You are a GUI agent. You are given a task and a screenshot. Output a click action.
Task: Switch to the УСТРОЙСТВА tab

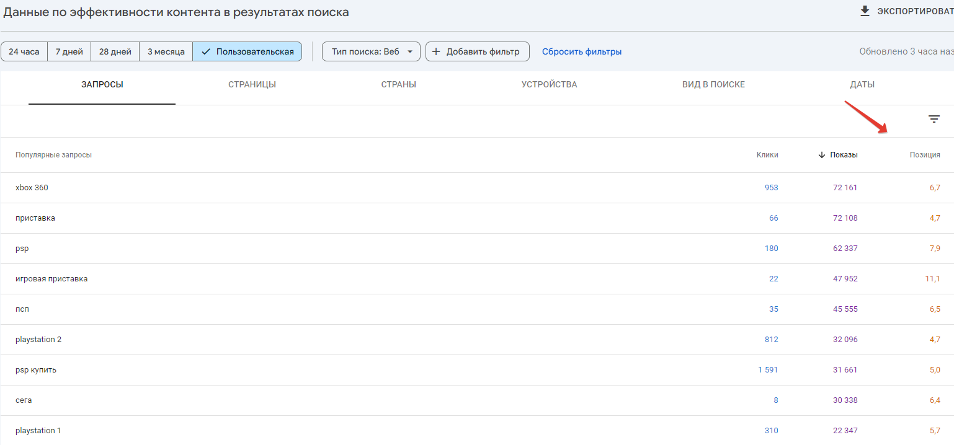(550, 85)
